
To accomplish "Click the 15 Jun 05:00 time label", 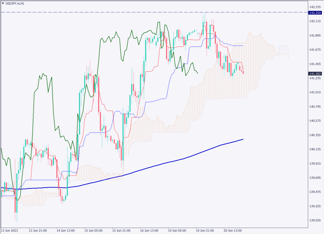I will tap(93, 231).
